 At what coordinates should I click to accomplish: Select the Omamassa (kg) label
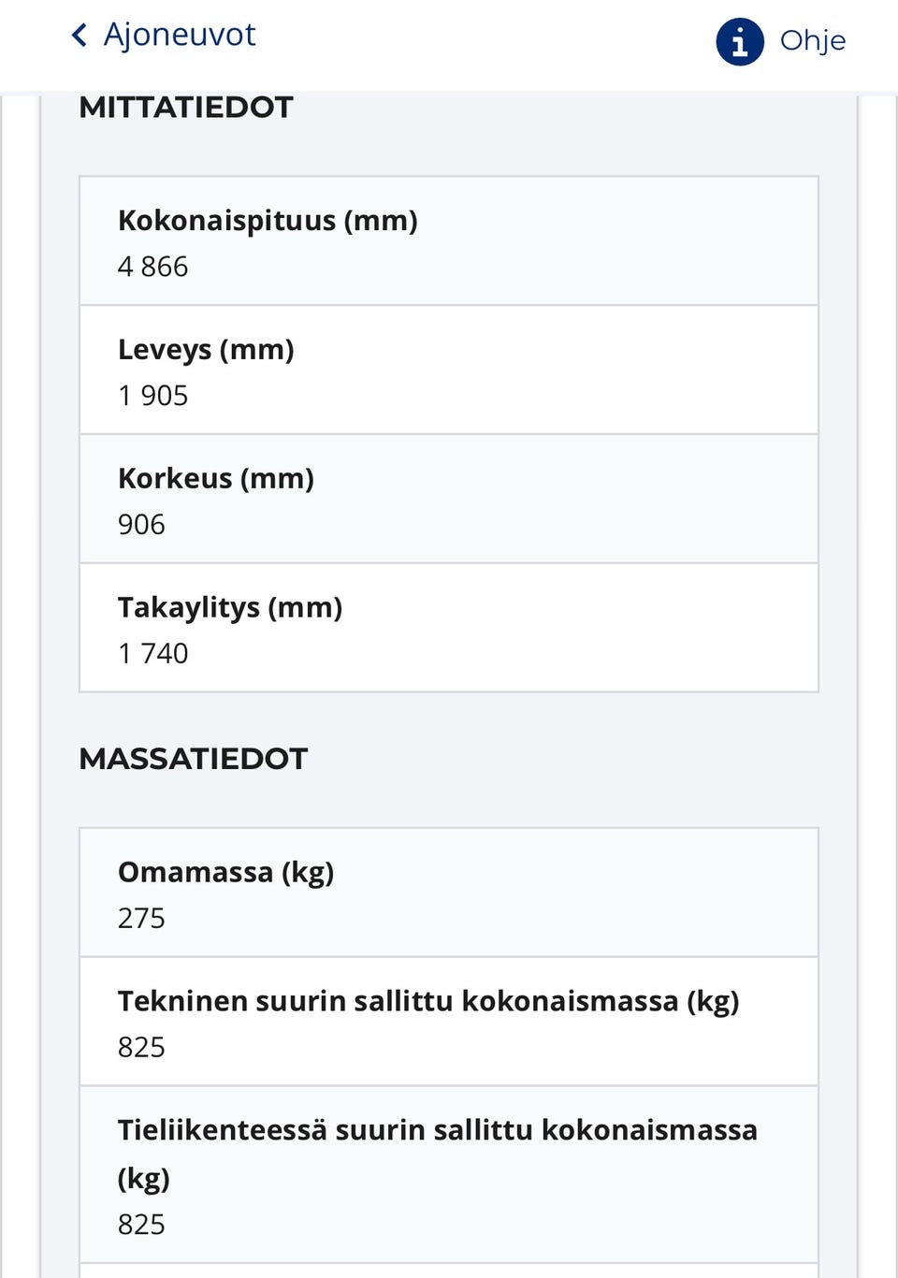[x=225, y=873]
